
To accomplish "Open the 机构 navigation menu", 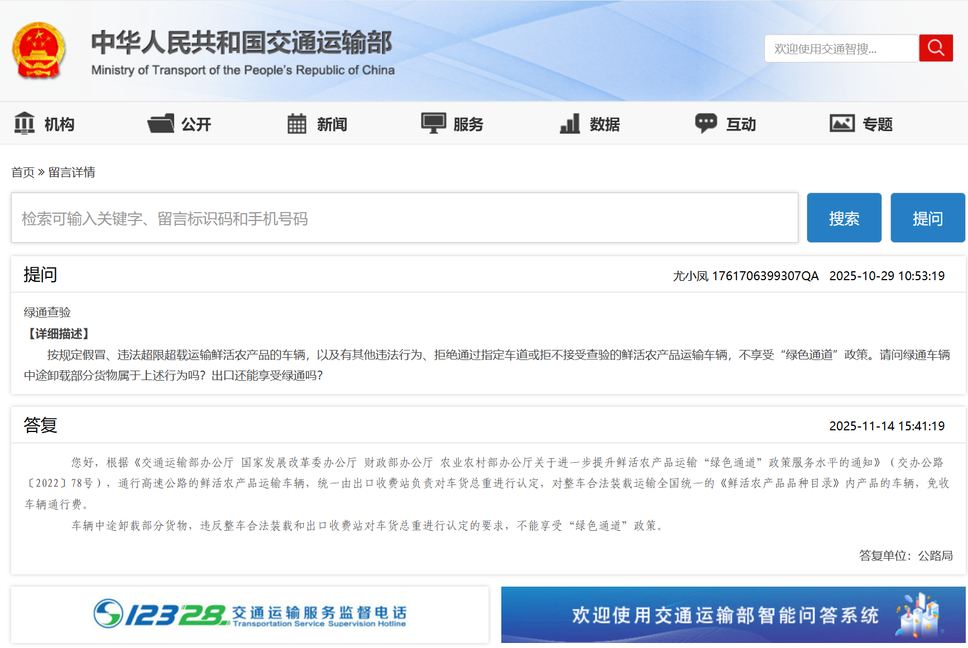I will tap(59, 124).
